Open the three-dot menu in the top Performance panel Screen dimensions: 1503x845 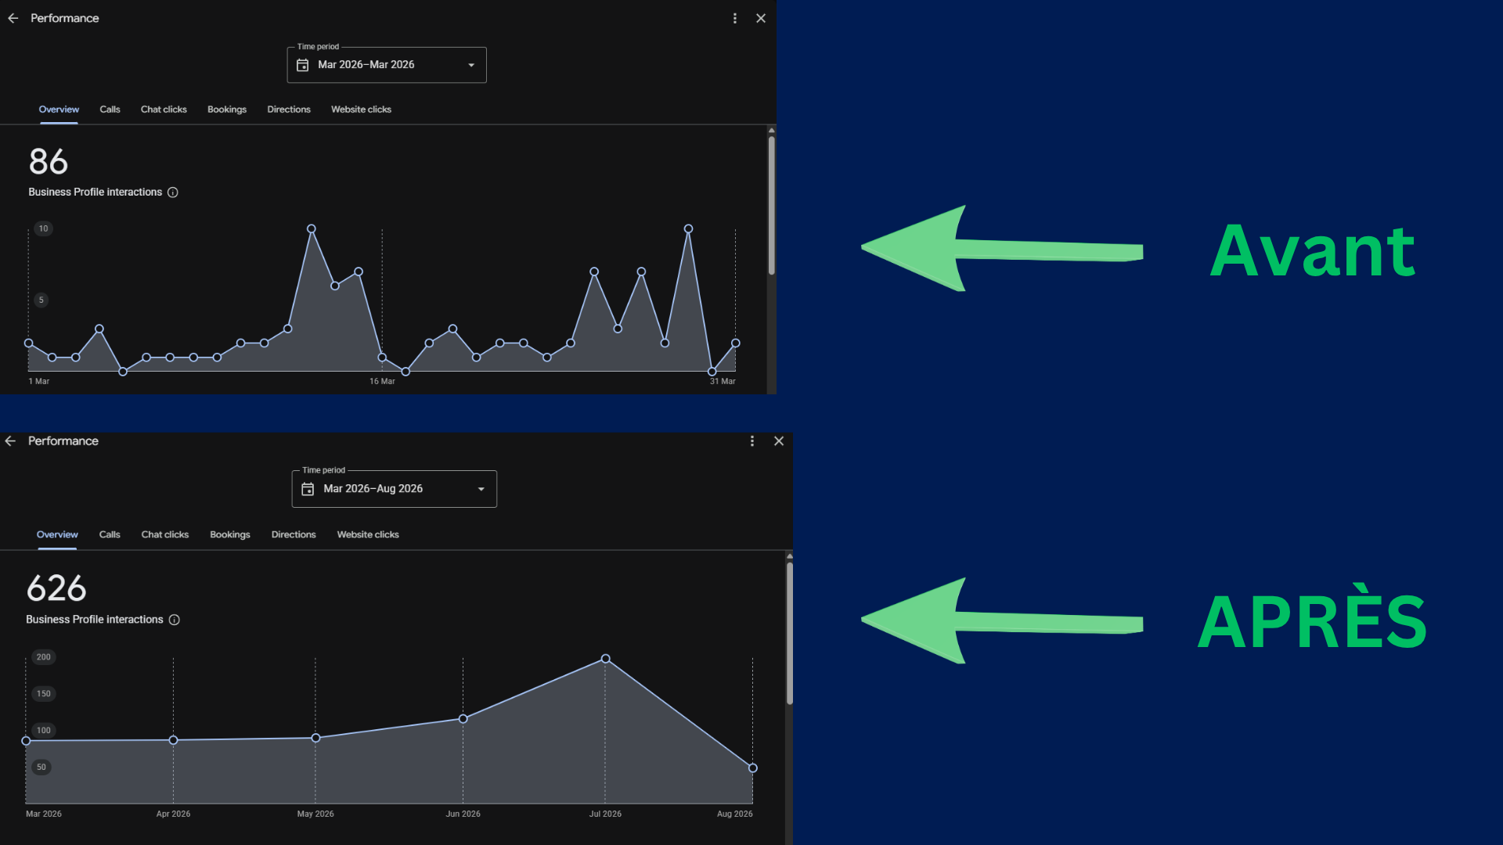(x=734, y=18)
